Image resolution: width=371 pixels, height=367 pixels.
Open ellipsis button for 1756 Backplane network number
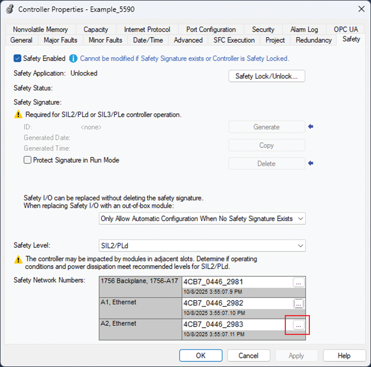point(299,282)
